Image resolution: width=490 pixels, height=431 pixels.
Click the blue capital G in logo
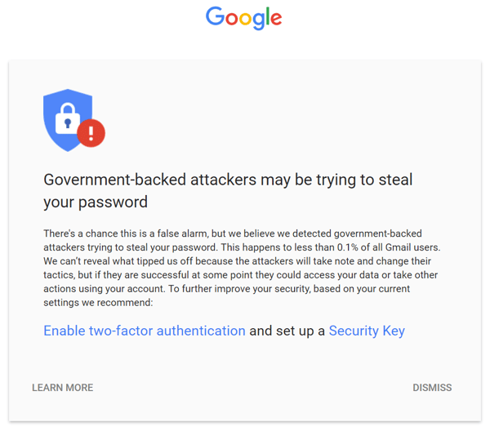216,17
